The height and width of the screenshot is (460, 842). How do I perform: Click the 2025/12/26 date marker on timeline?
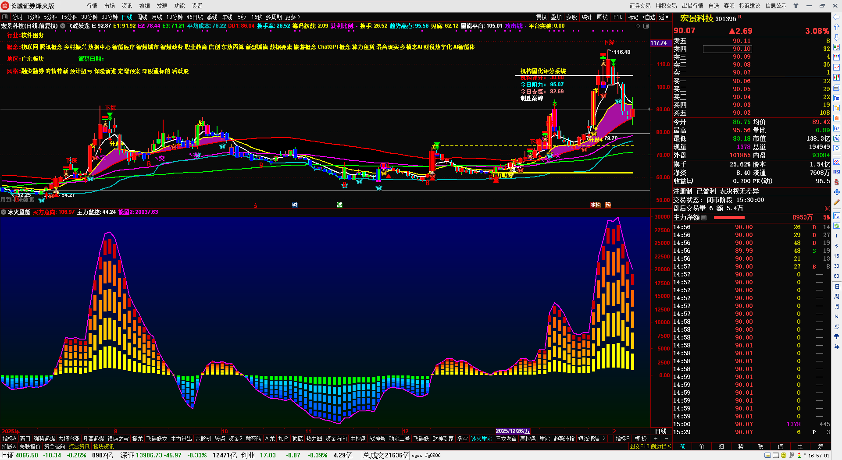(513, 432)
